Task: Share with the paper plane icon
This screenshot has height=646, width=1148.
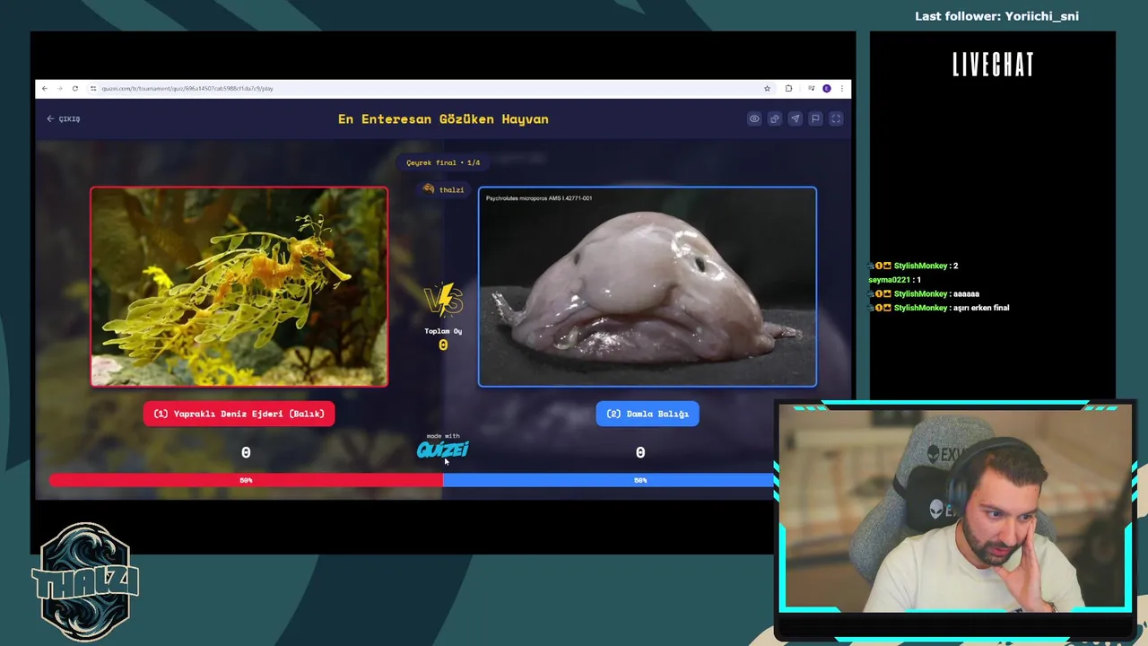Action: click(x=795, y=118)
